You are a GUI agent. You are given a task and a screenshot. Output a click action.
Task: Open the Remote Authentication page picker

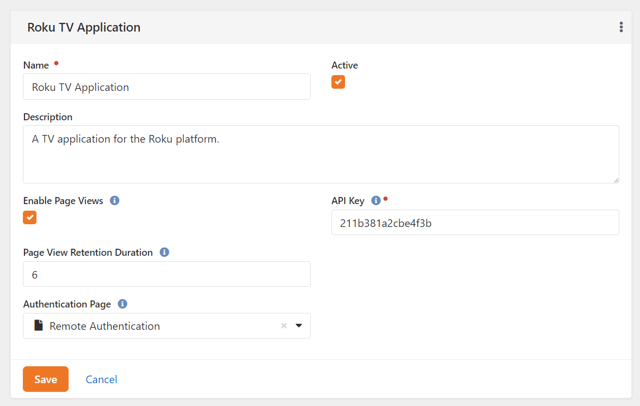click(167, 325)
